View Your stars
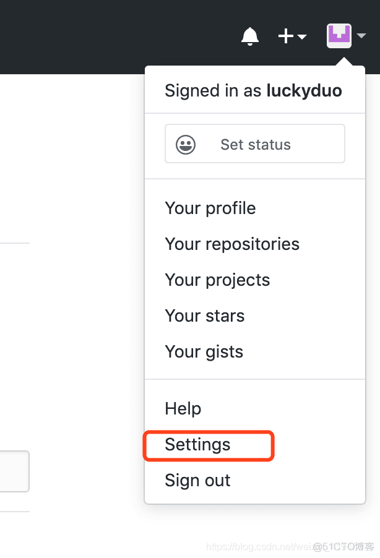This screenshot has height=558, width=380. click(x=204, y=315)
